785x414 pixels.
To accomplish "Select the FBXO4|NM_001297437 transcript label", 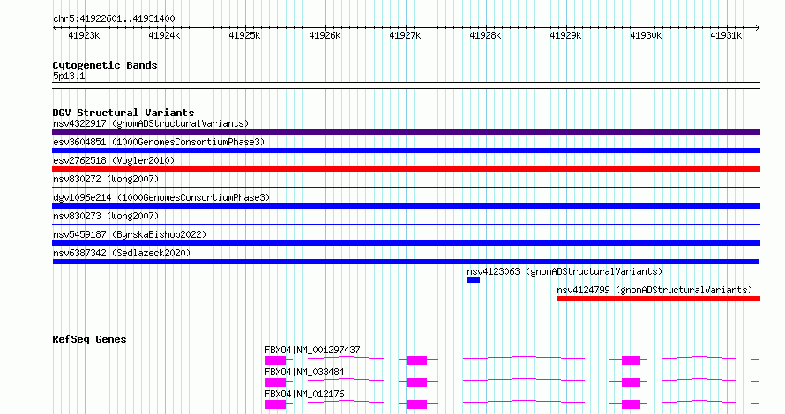I will click(312, 350).
